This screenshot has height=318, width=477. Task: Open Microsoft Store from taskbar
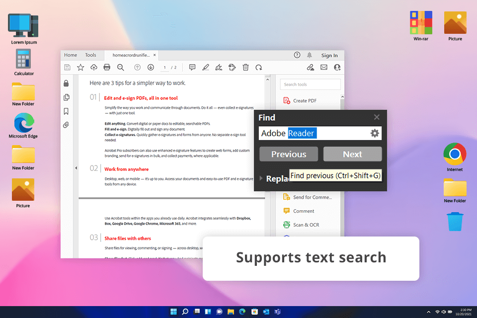[x=254, y=312]
